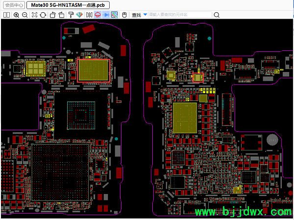The height and width of the screenshot is (220, 294).
Task: Toggle the trace routing highlight icon
Action: click(114, 15)
